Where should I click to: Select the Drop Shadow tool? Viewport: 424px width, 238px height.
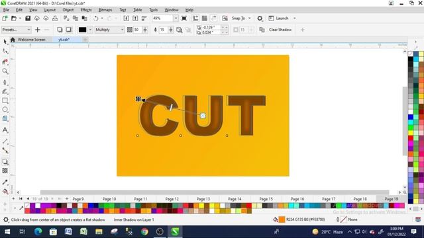5,161
